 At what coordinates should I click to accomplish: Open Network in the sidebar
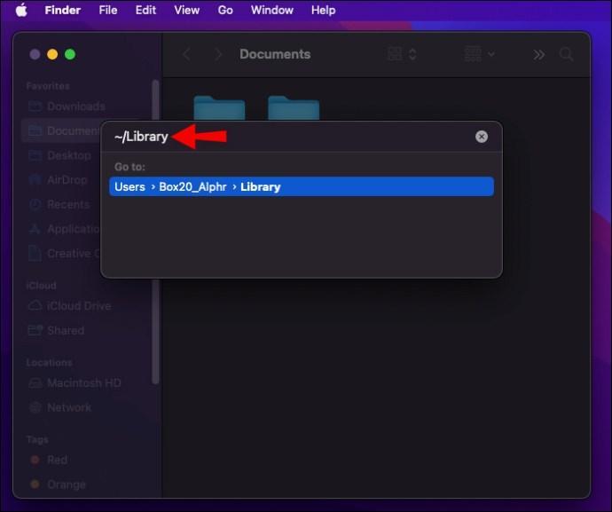[69, 407]
